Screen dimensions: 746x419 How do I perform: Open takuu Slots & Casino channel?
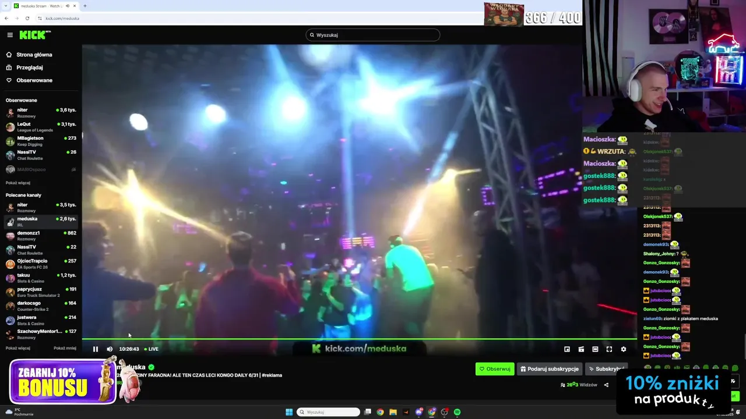(41, 278)
